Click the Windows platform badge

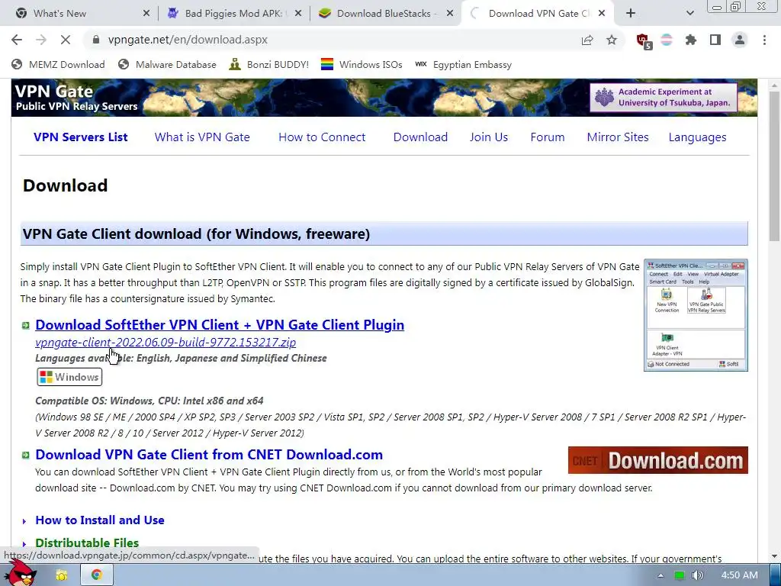pyautogui.click(x=69, y=377)
